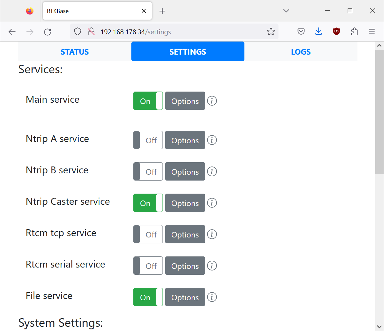The width and height of the screenshot is (384, 331).
Task: Open the LOGS tab
Action: (x=300, y=52)
